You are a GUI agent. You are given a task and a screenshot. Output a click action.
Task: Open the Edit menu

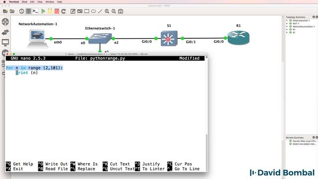32,1
